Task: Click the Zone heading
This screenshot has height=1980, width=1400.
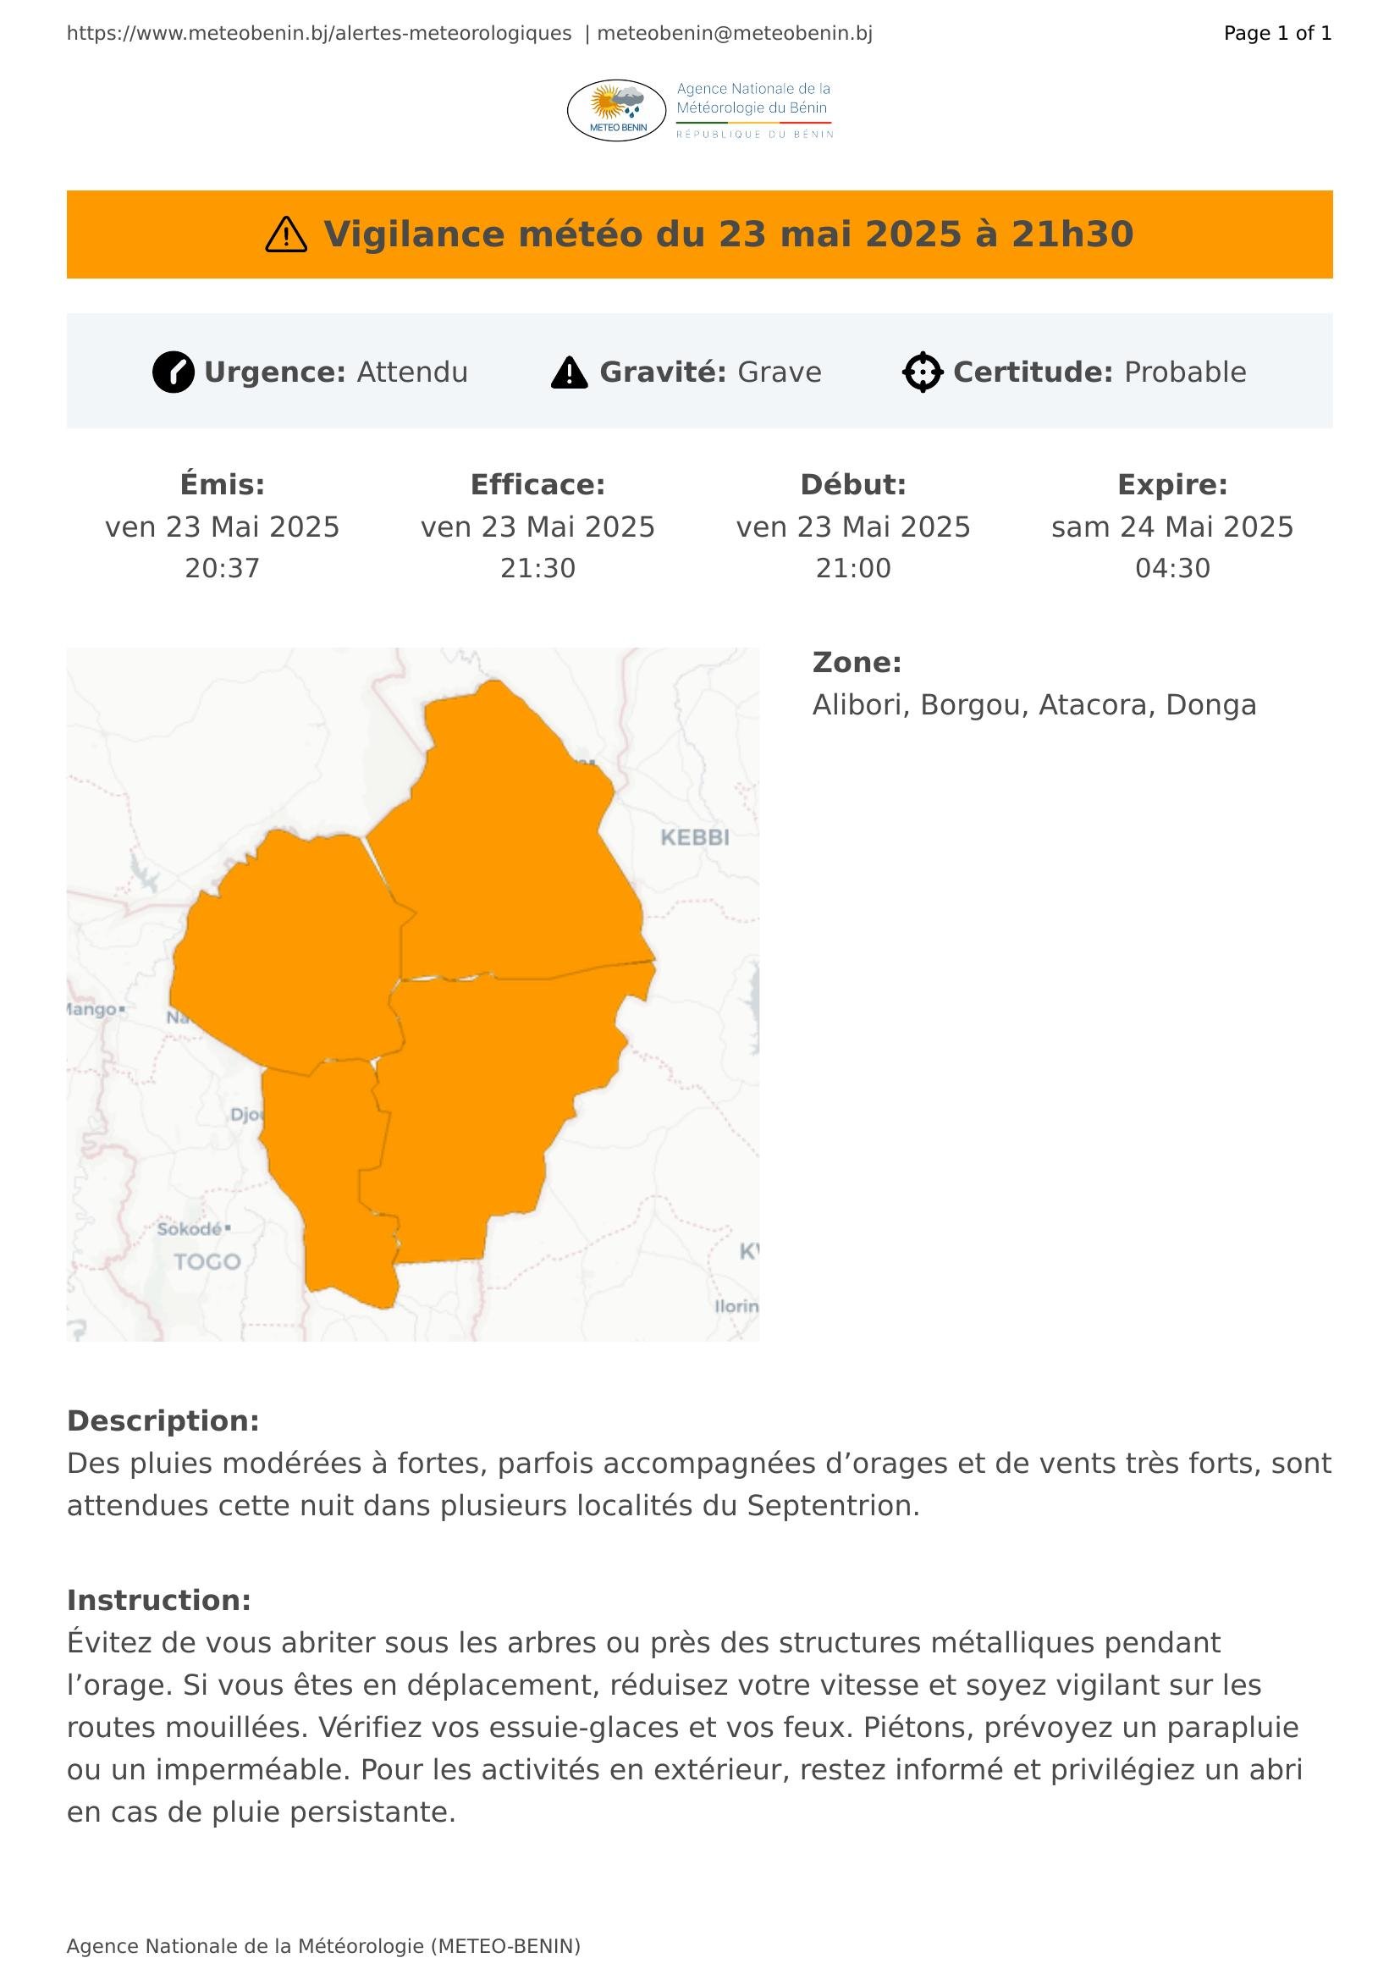Action: (857, 662)
